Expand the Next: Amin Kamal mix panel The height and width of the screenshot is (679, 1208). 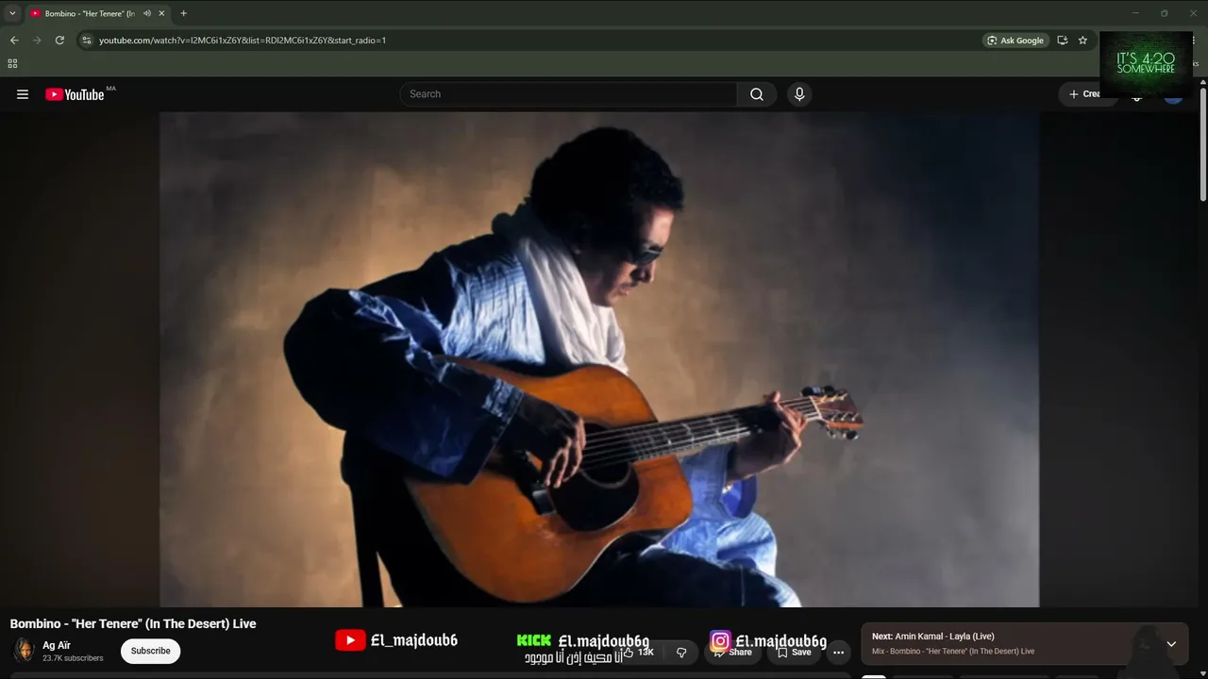pyautogui.click(x=1171, y=644)
